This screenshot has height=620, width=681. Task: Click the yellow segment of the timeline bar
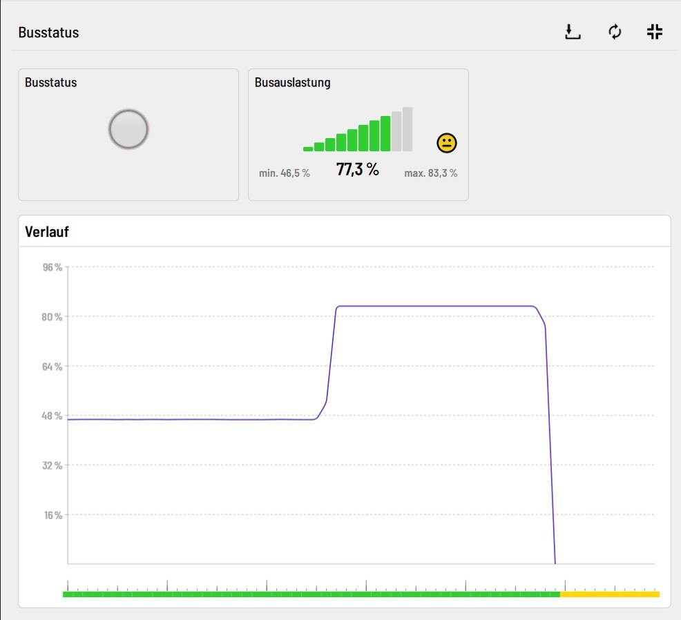(609, 594)
